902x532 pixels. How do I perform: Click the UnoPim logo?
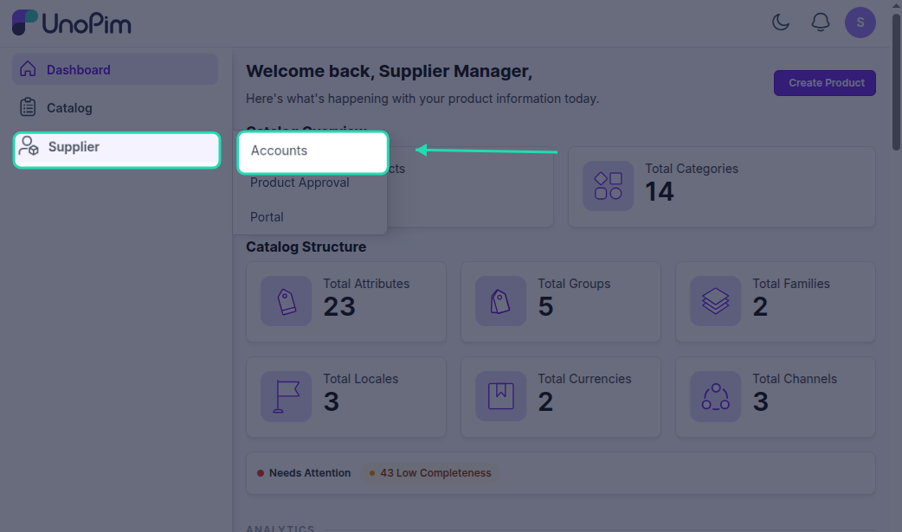click(71, 23)
